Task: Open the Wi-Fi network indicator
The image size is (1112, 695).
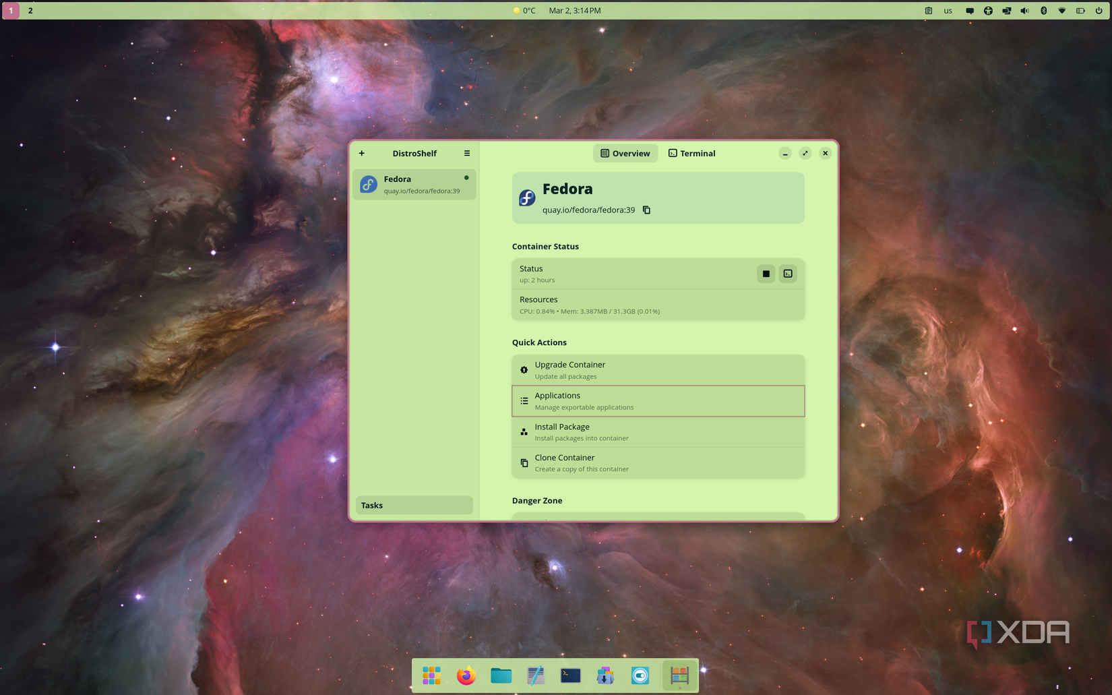Action: coord(1062,11)
